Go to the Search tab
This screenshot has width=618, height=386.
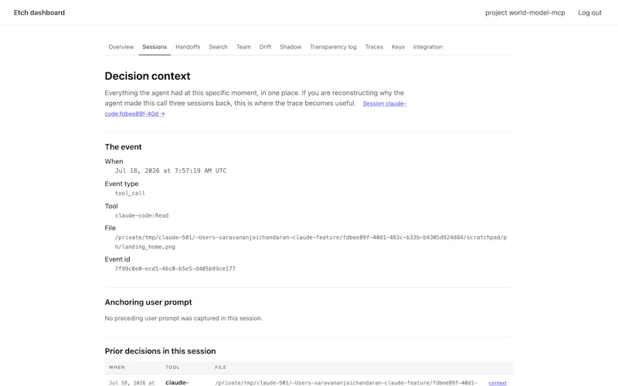[218, 47]
